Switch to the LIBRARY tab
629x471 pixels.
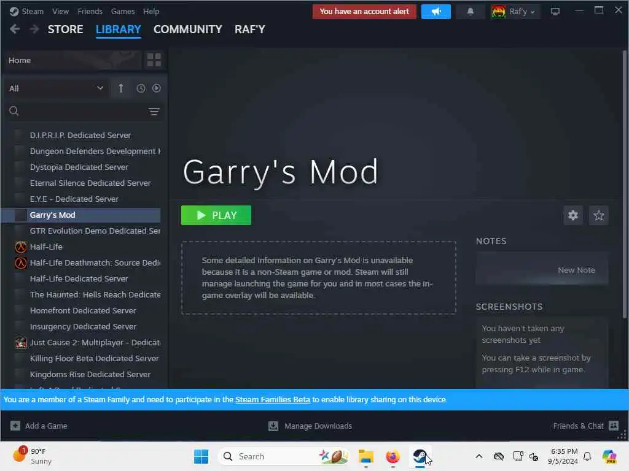[119, 29]
